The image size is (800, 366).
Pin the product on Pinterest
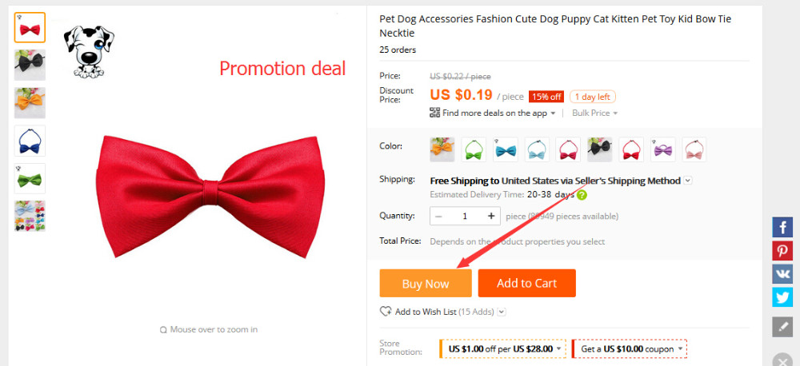click(x=782, y=251)
